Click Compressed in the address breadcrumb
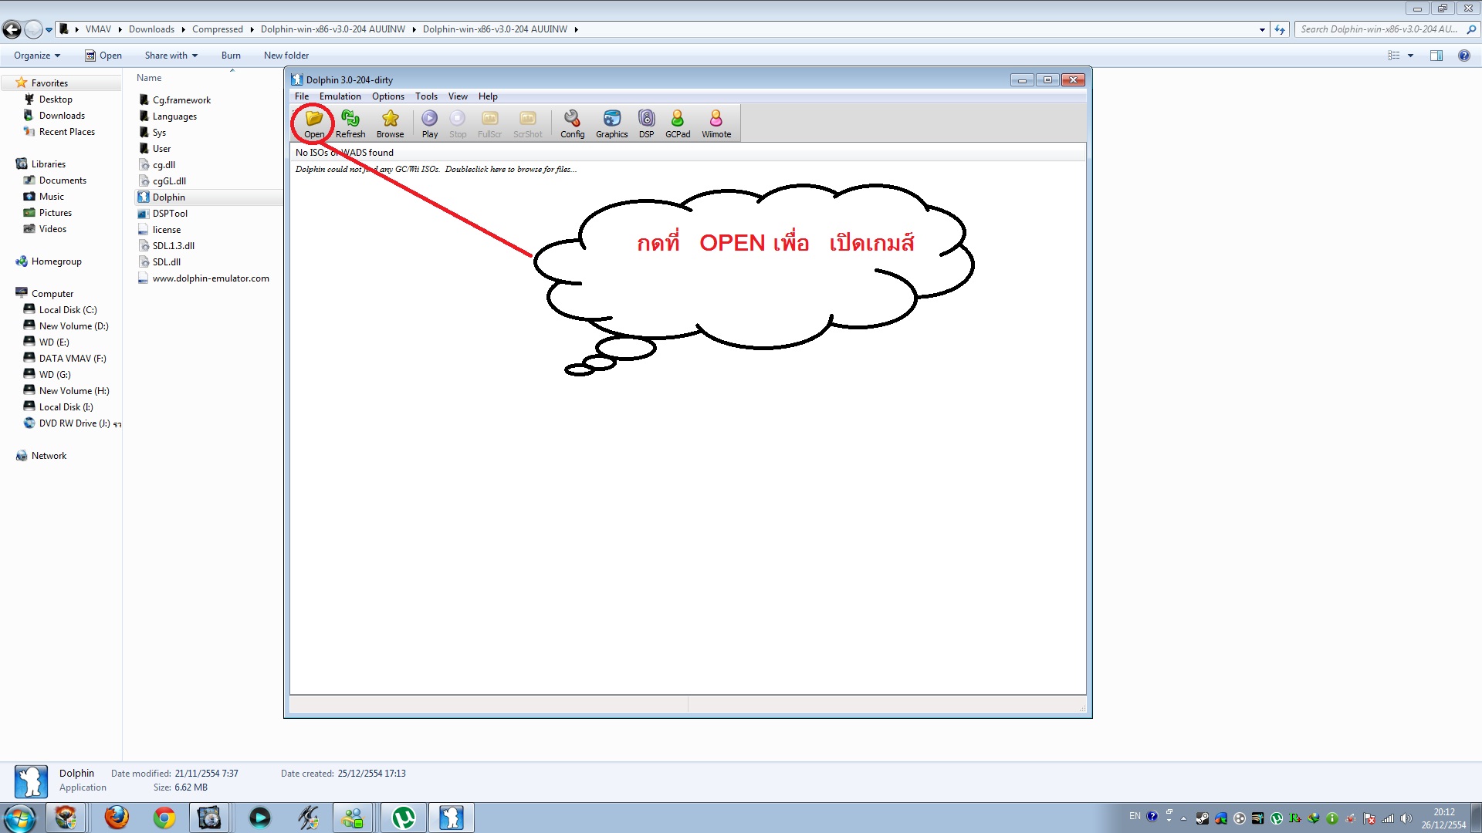The image size is (1482, 833). [x=218, y=29]
